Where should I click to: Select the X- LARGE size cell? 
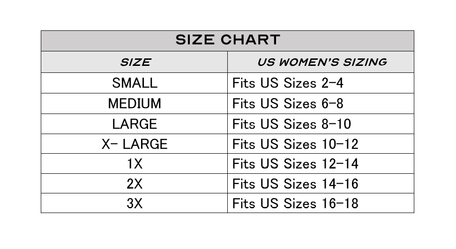coord(135,144)
